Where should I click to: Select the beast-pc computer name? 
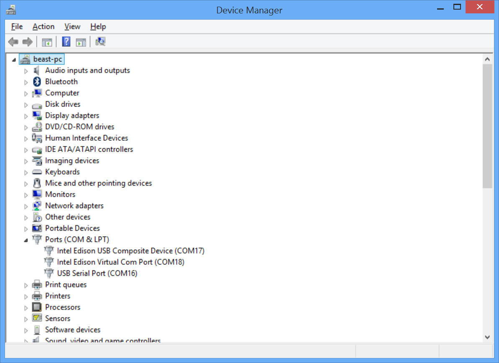pyautogui.click(x=48, y=59)
